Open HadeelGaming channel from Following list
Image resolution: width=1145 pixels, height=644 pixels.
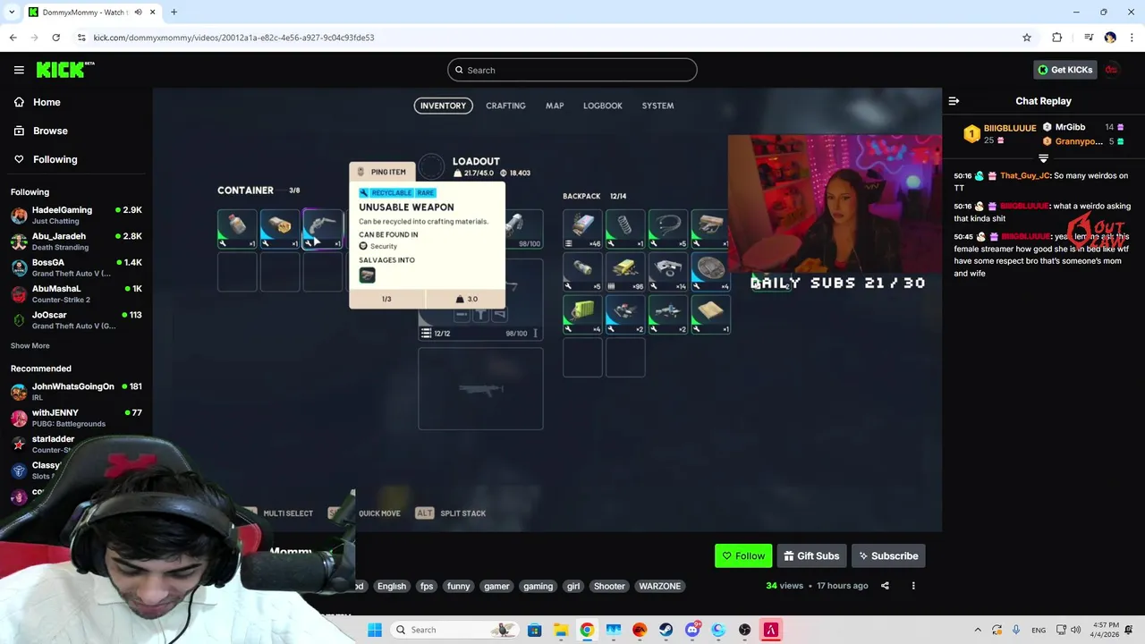(76, 215)
